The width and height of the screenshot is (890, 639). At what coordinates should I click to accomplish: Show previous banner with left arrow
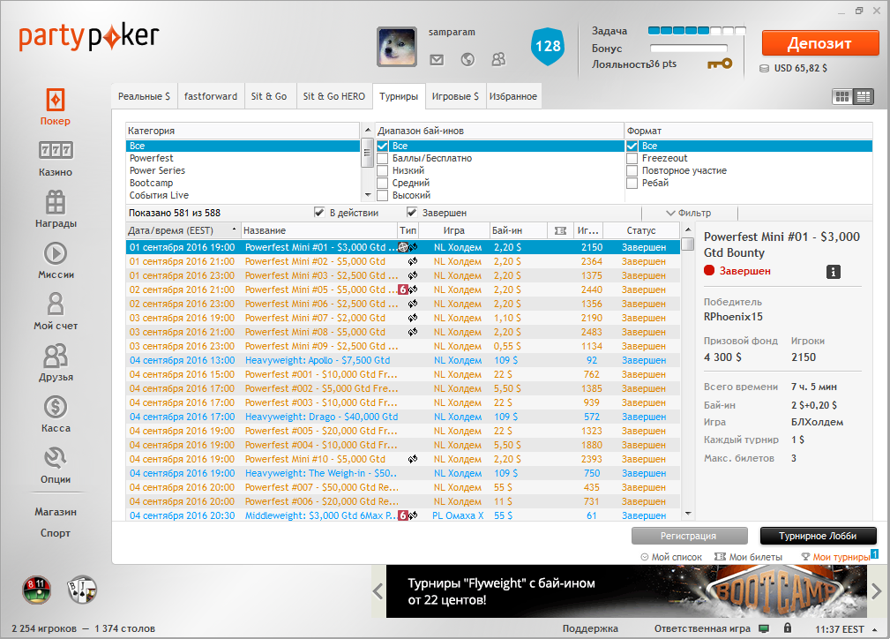378,591
